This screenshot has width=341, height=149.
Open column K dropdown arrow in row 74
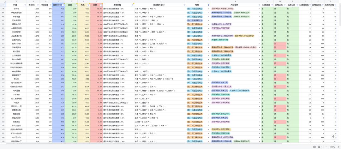[260, 9]
